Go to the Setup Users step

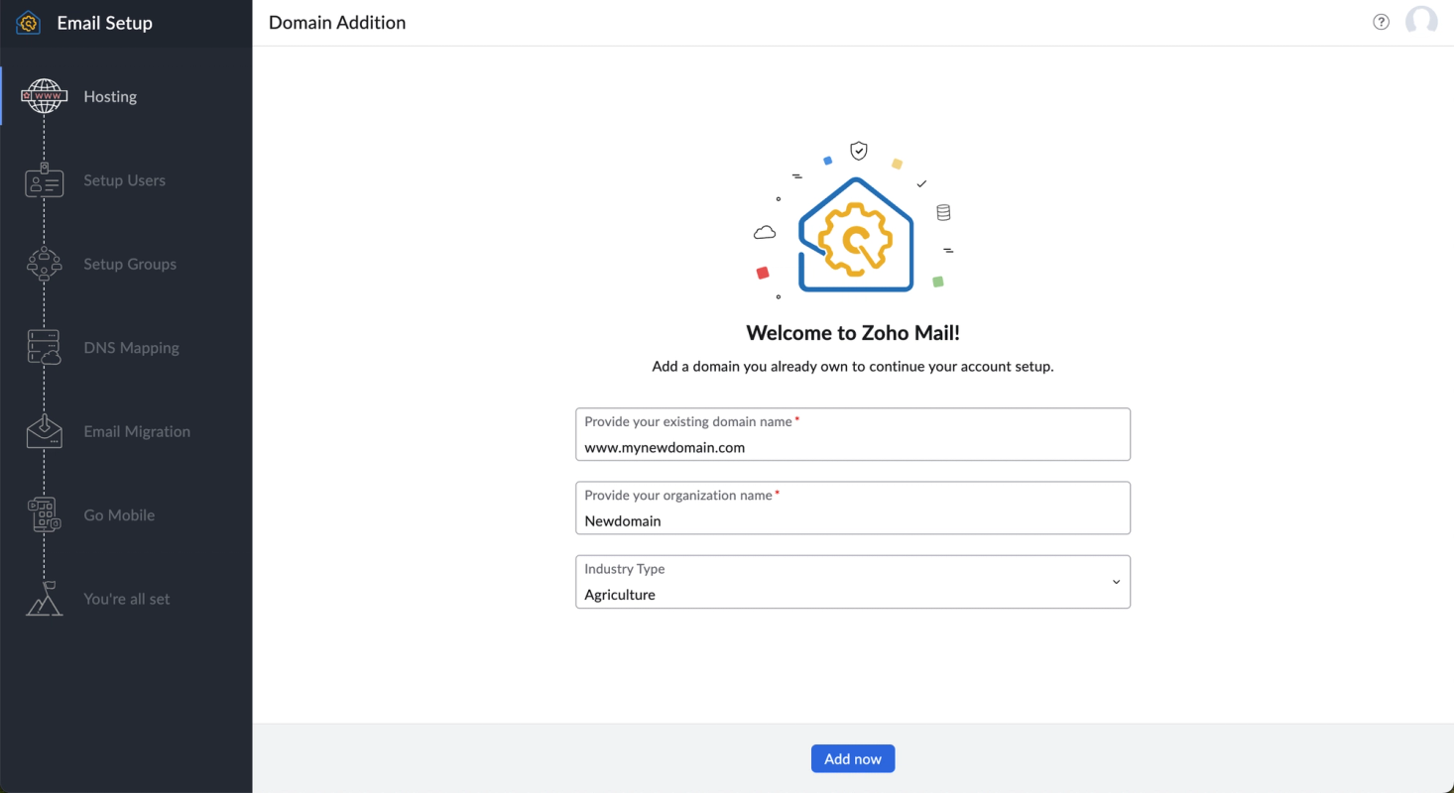(127, 180)
